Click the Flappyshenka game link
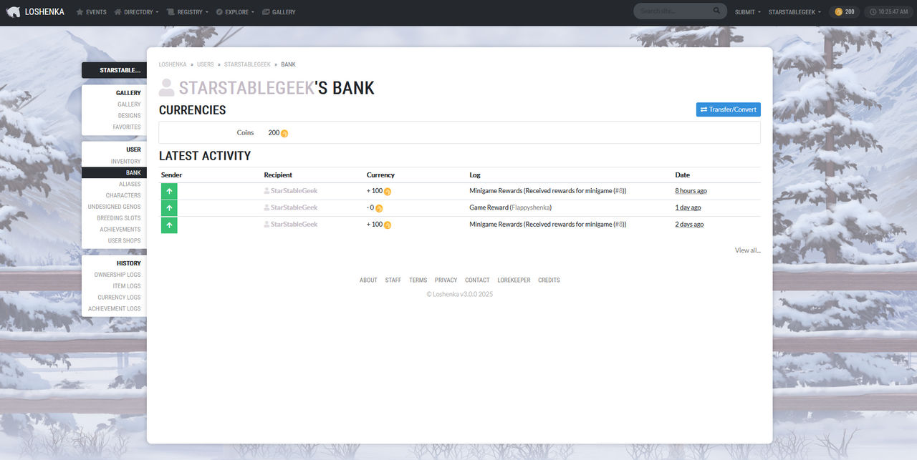 tap(531, 207)
